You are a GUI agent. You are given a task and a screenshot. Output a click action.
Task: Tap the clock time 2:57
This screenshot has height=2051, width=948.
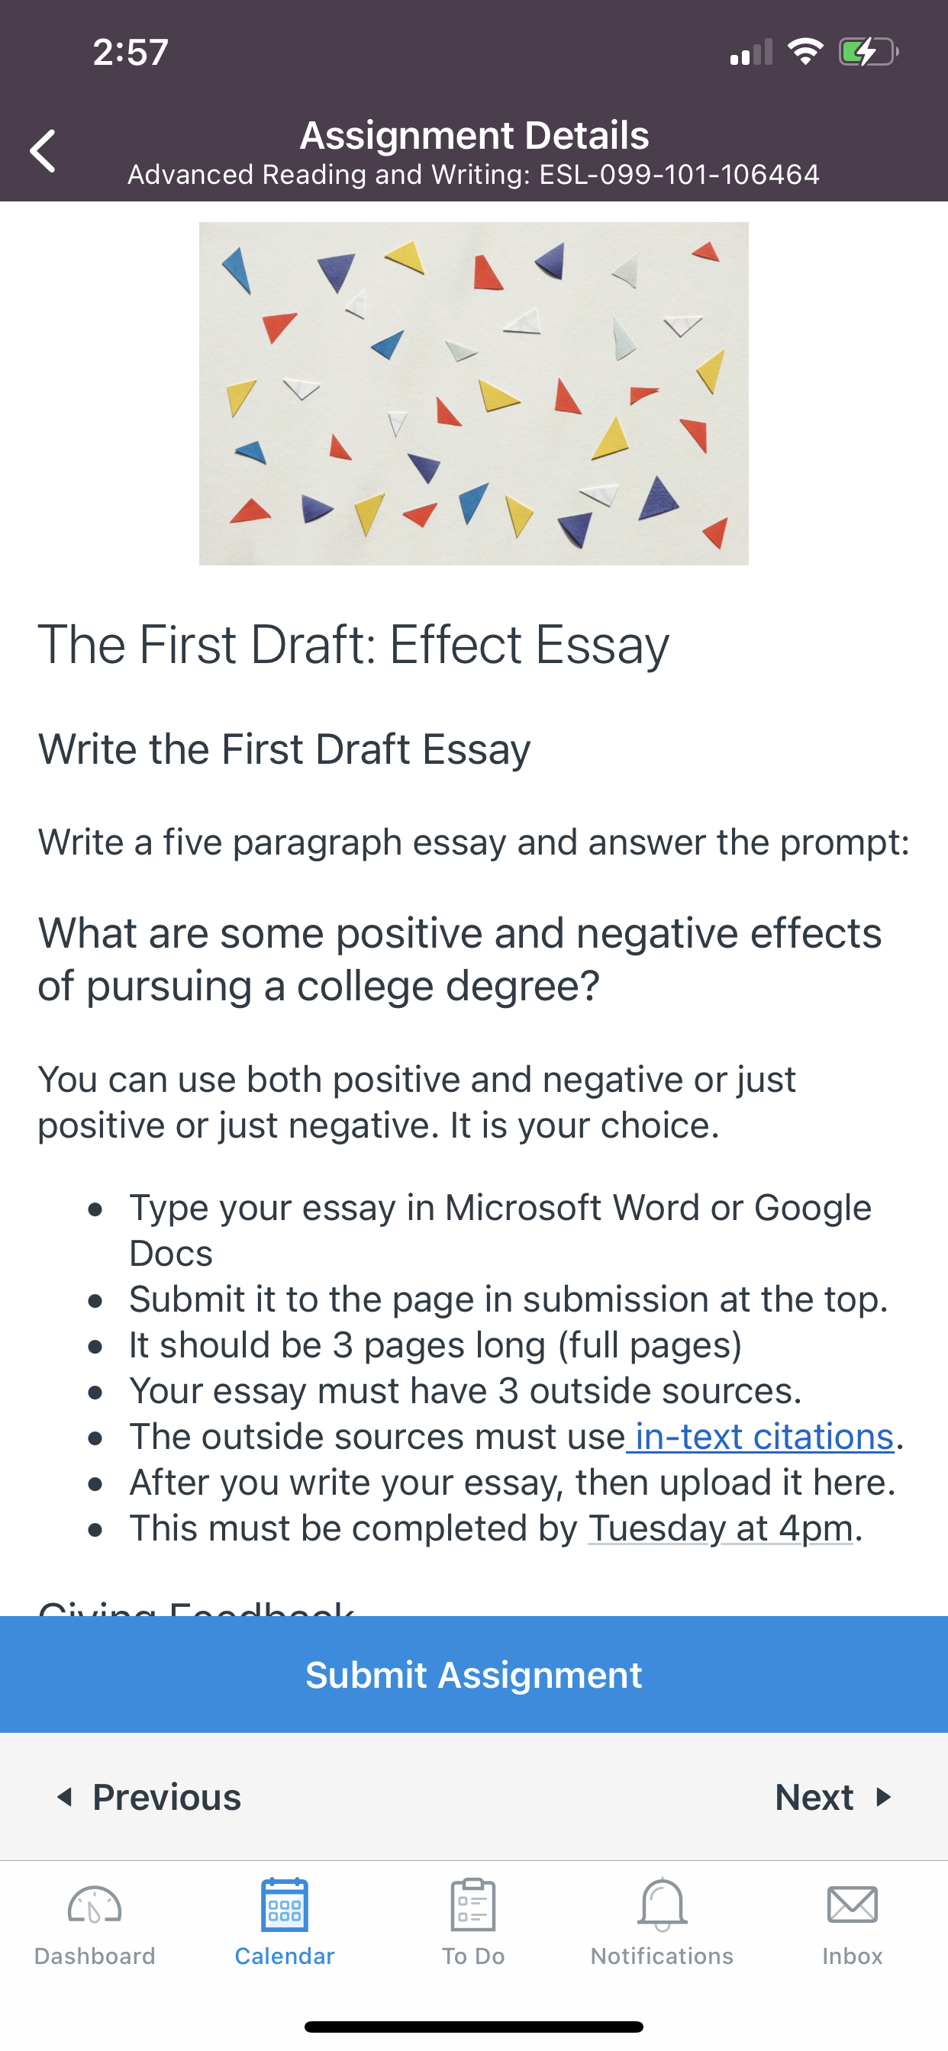pyautogui.click(x=131, y=53)
